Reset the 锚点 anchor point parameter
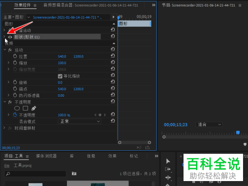 tap(113, 88)
